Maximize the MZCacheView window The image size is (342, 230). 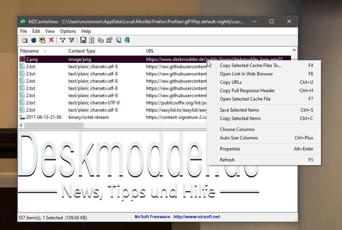tap(272, 21)
